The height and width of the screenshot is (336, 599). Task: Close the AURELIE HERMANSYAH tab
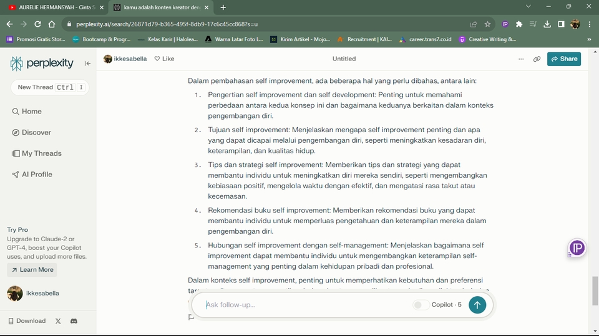102,7
